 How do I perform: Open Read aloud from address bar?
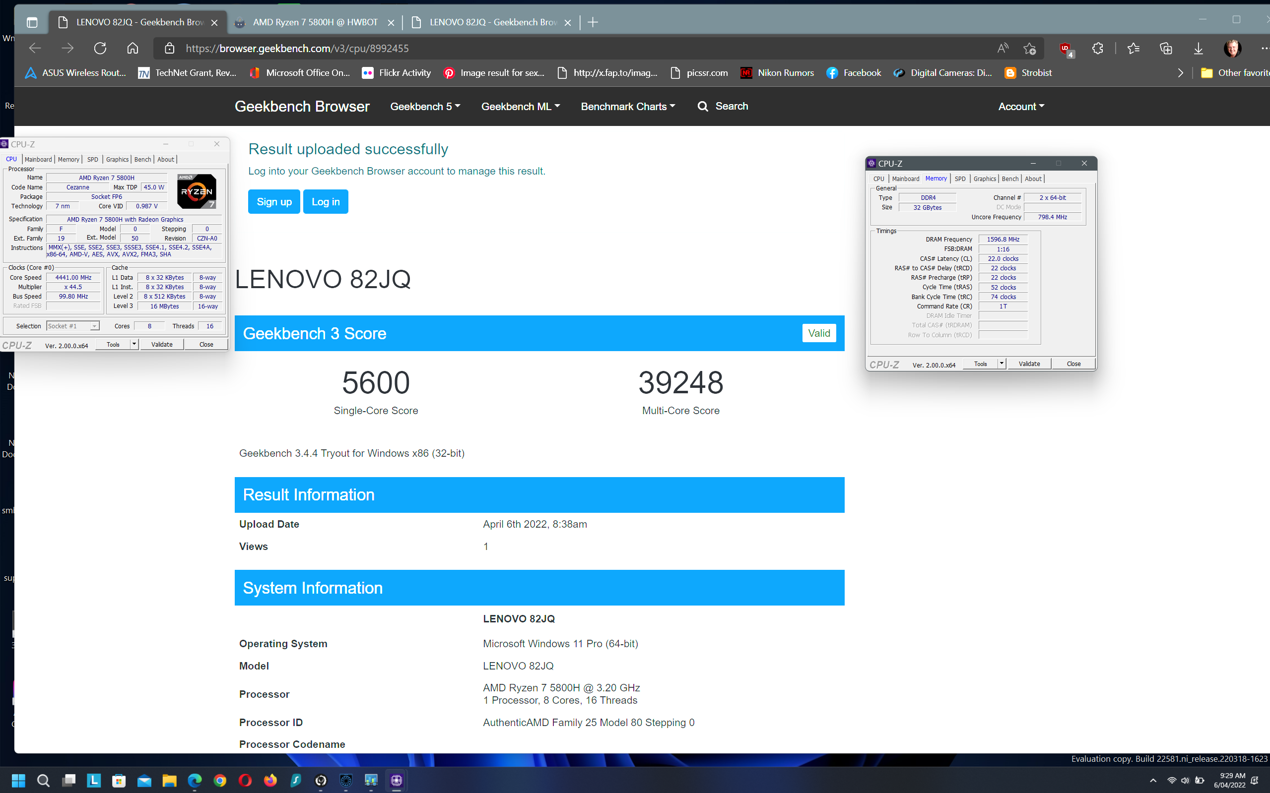1003,48
